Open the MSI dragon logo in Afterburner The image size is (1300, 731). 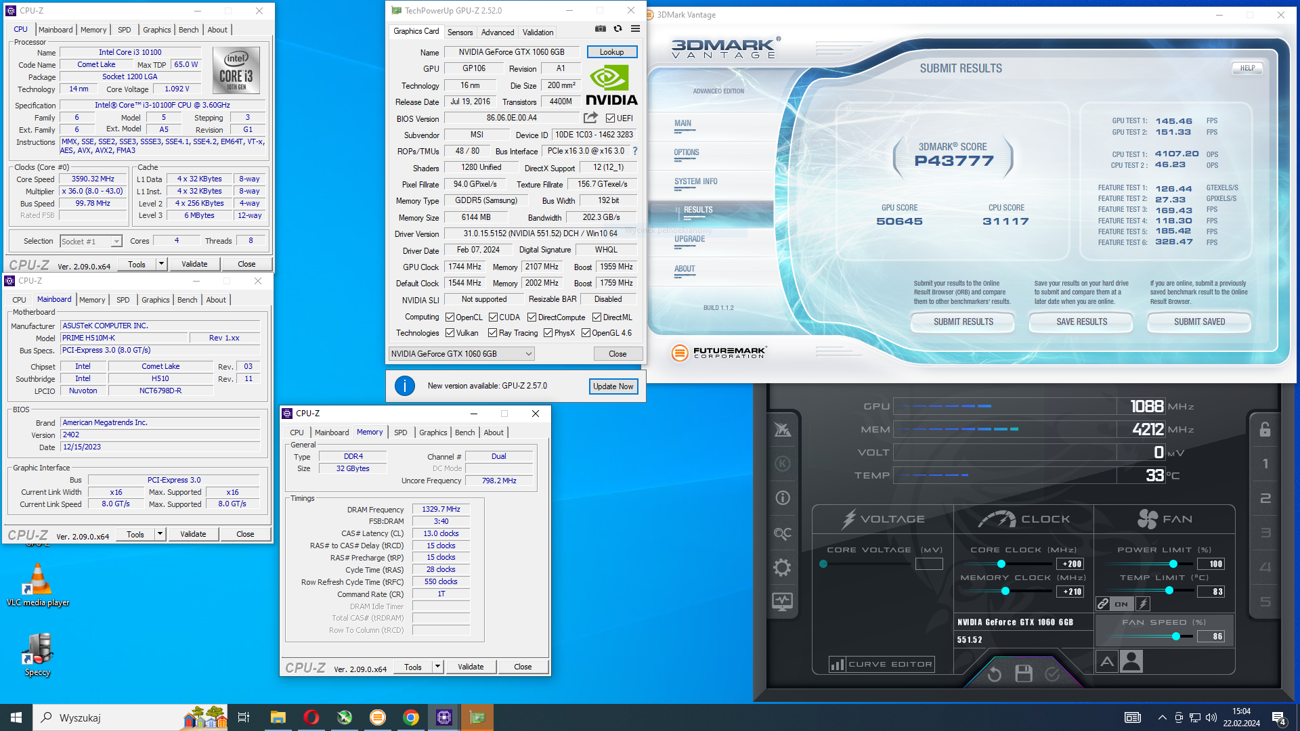(783, 429)
